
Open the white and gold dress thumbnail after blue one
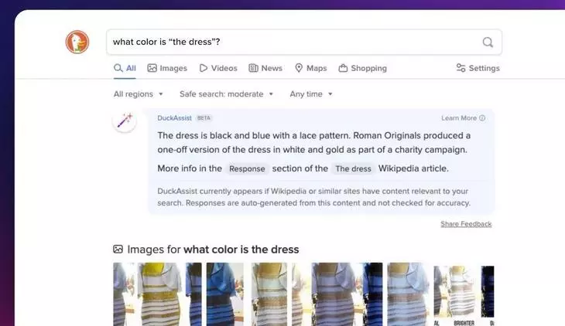point(269,294)
